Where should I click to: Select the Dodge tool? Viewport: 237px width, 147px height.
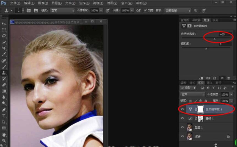[4, 103]
